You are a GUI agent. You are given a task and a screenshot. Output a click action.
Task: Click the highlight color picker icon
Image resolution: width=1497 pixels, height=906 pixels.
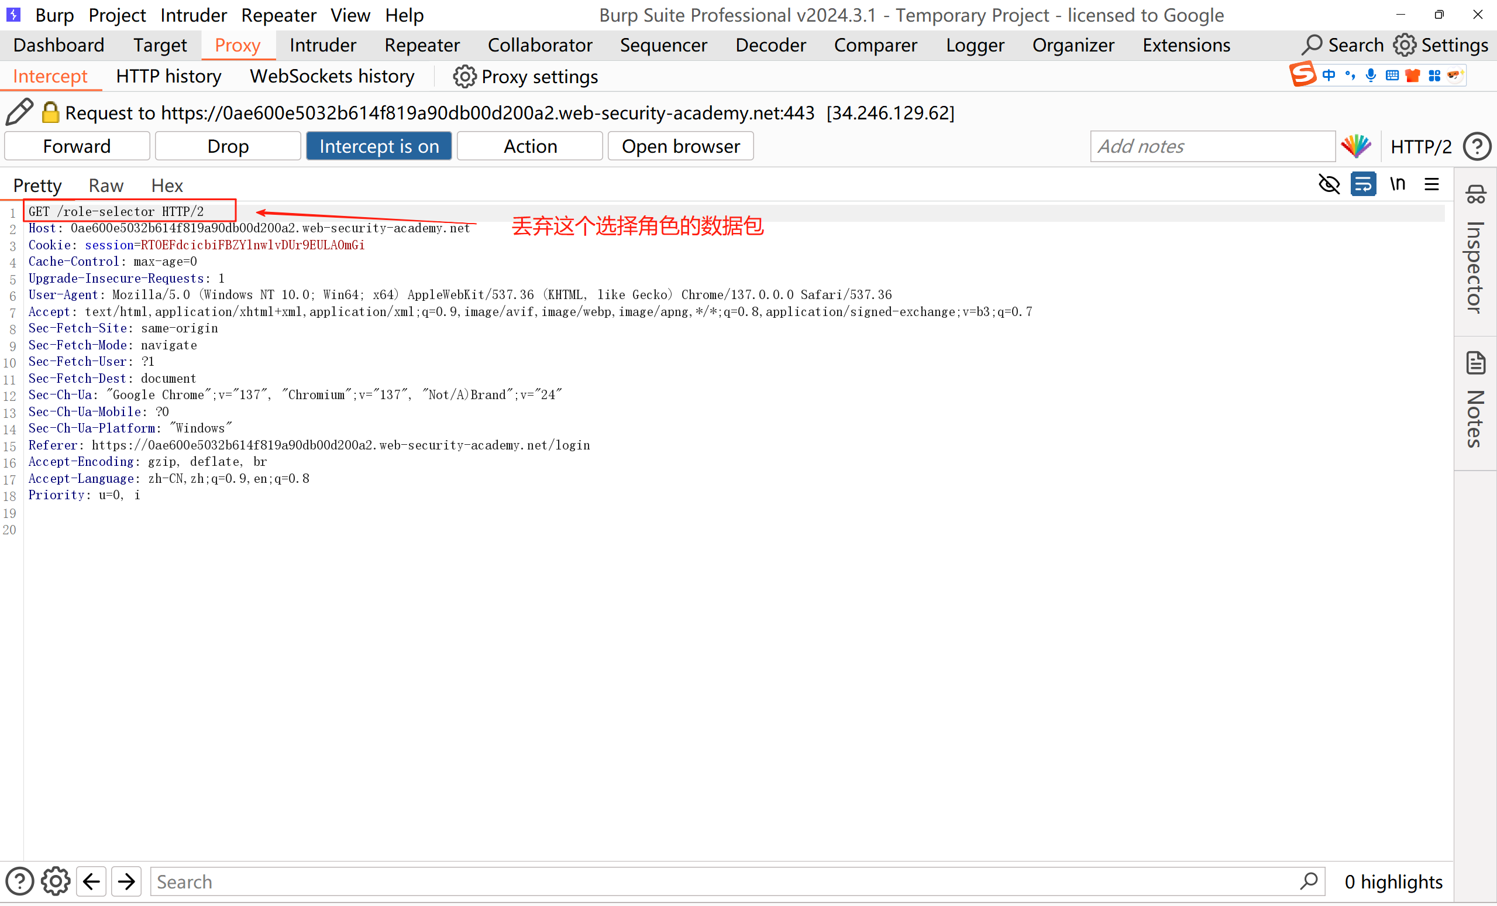[1356, 146]
